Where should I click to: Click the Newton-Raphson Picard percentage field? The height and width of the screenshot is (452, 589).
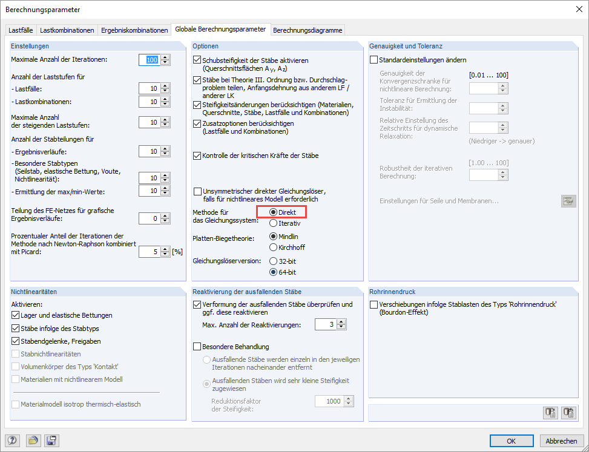click(150, 252)
